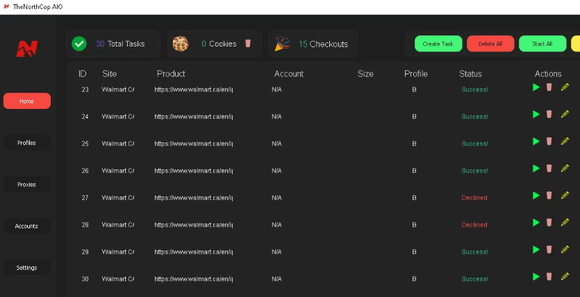Click the Walmart CA site cell of task 25
This screenshot has width=580, height=297.
(118, 144)
